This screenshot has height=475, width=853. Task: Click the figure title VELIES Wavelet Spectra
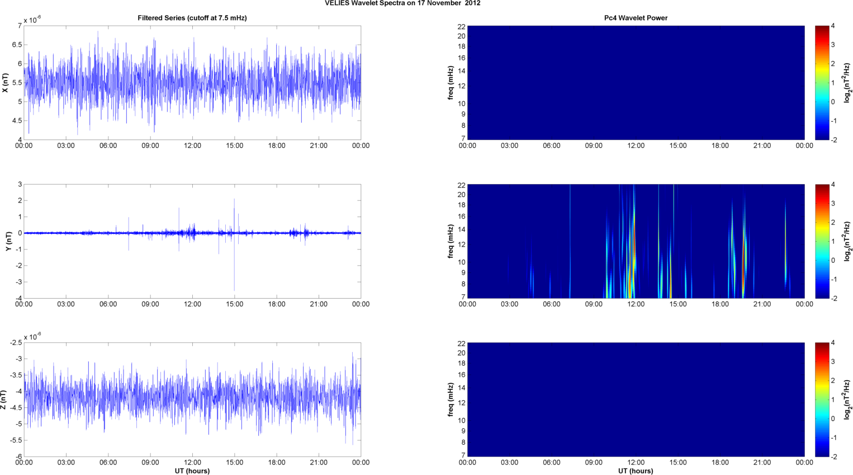[x=402, y=3]
